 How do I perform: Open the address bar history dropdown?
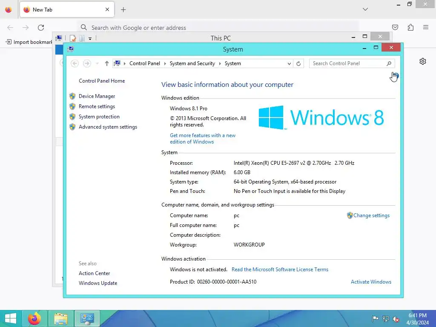(x=289, y=64)
